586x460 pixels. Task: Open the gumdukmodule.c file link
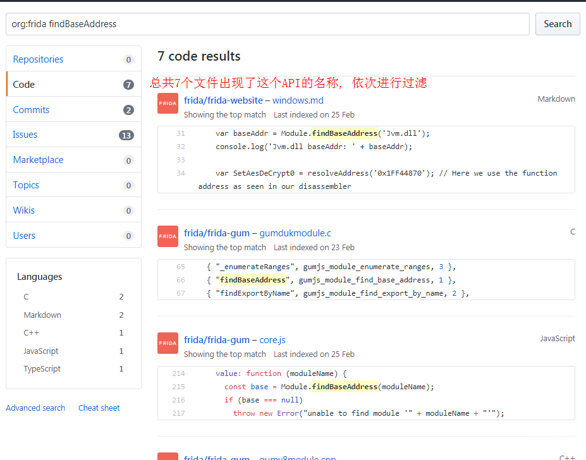pyautogui.click(x=295, y=233)
